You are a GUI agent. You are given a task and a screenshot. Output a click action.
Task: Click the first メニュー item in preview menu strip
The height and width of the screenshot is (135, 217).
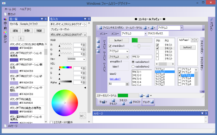point(104,33)
